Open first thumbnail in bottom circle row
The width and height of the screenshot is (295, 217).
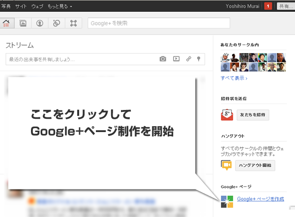click(225, 67)
